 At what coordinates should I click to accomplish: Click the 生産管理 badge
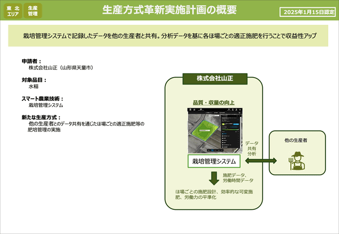point(33,10)
